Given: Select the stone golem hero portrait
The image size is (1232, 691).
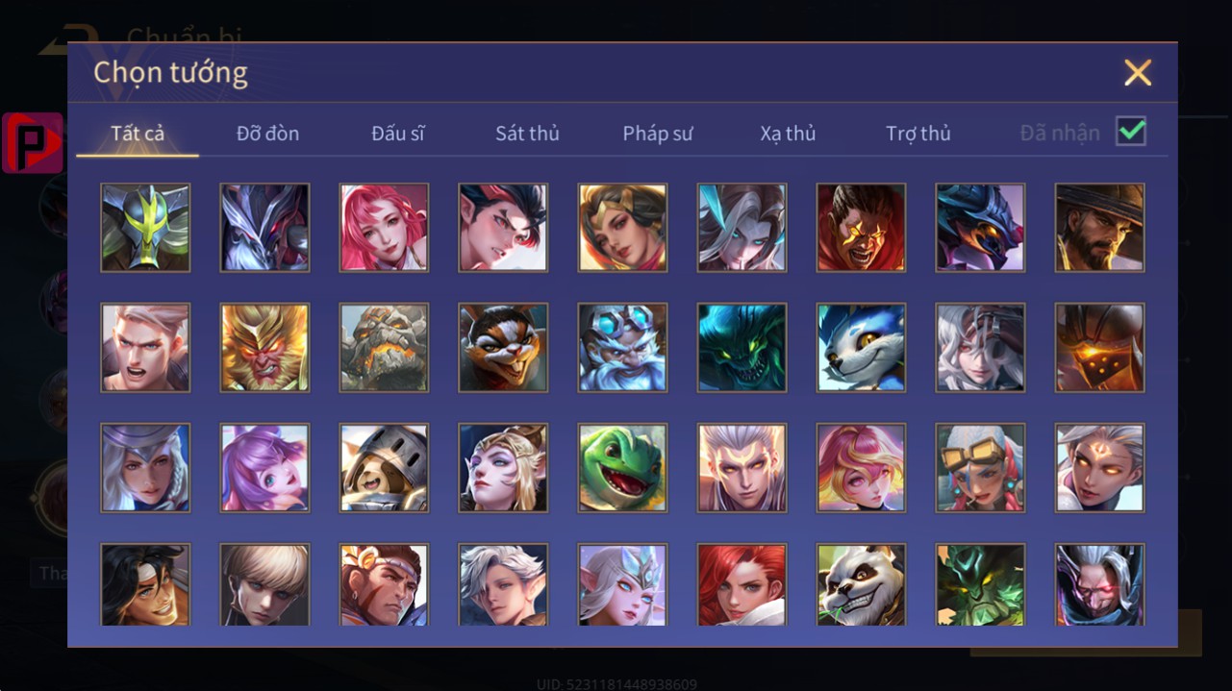Looking at the screenshot, I should point(384,347).
